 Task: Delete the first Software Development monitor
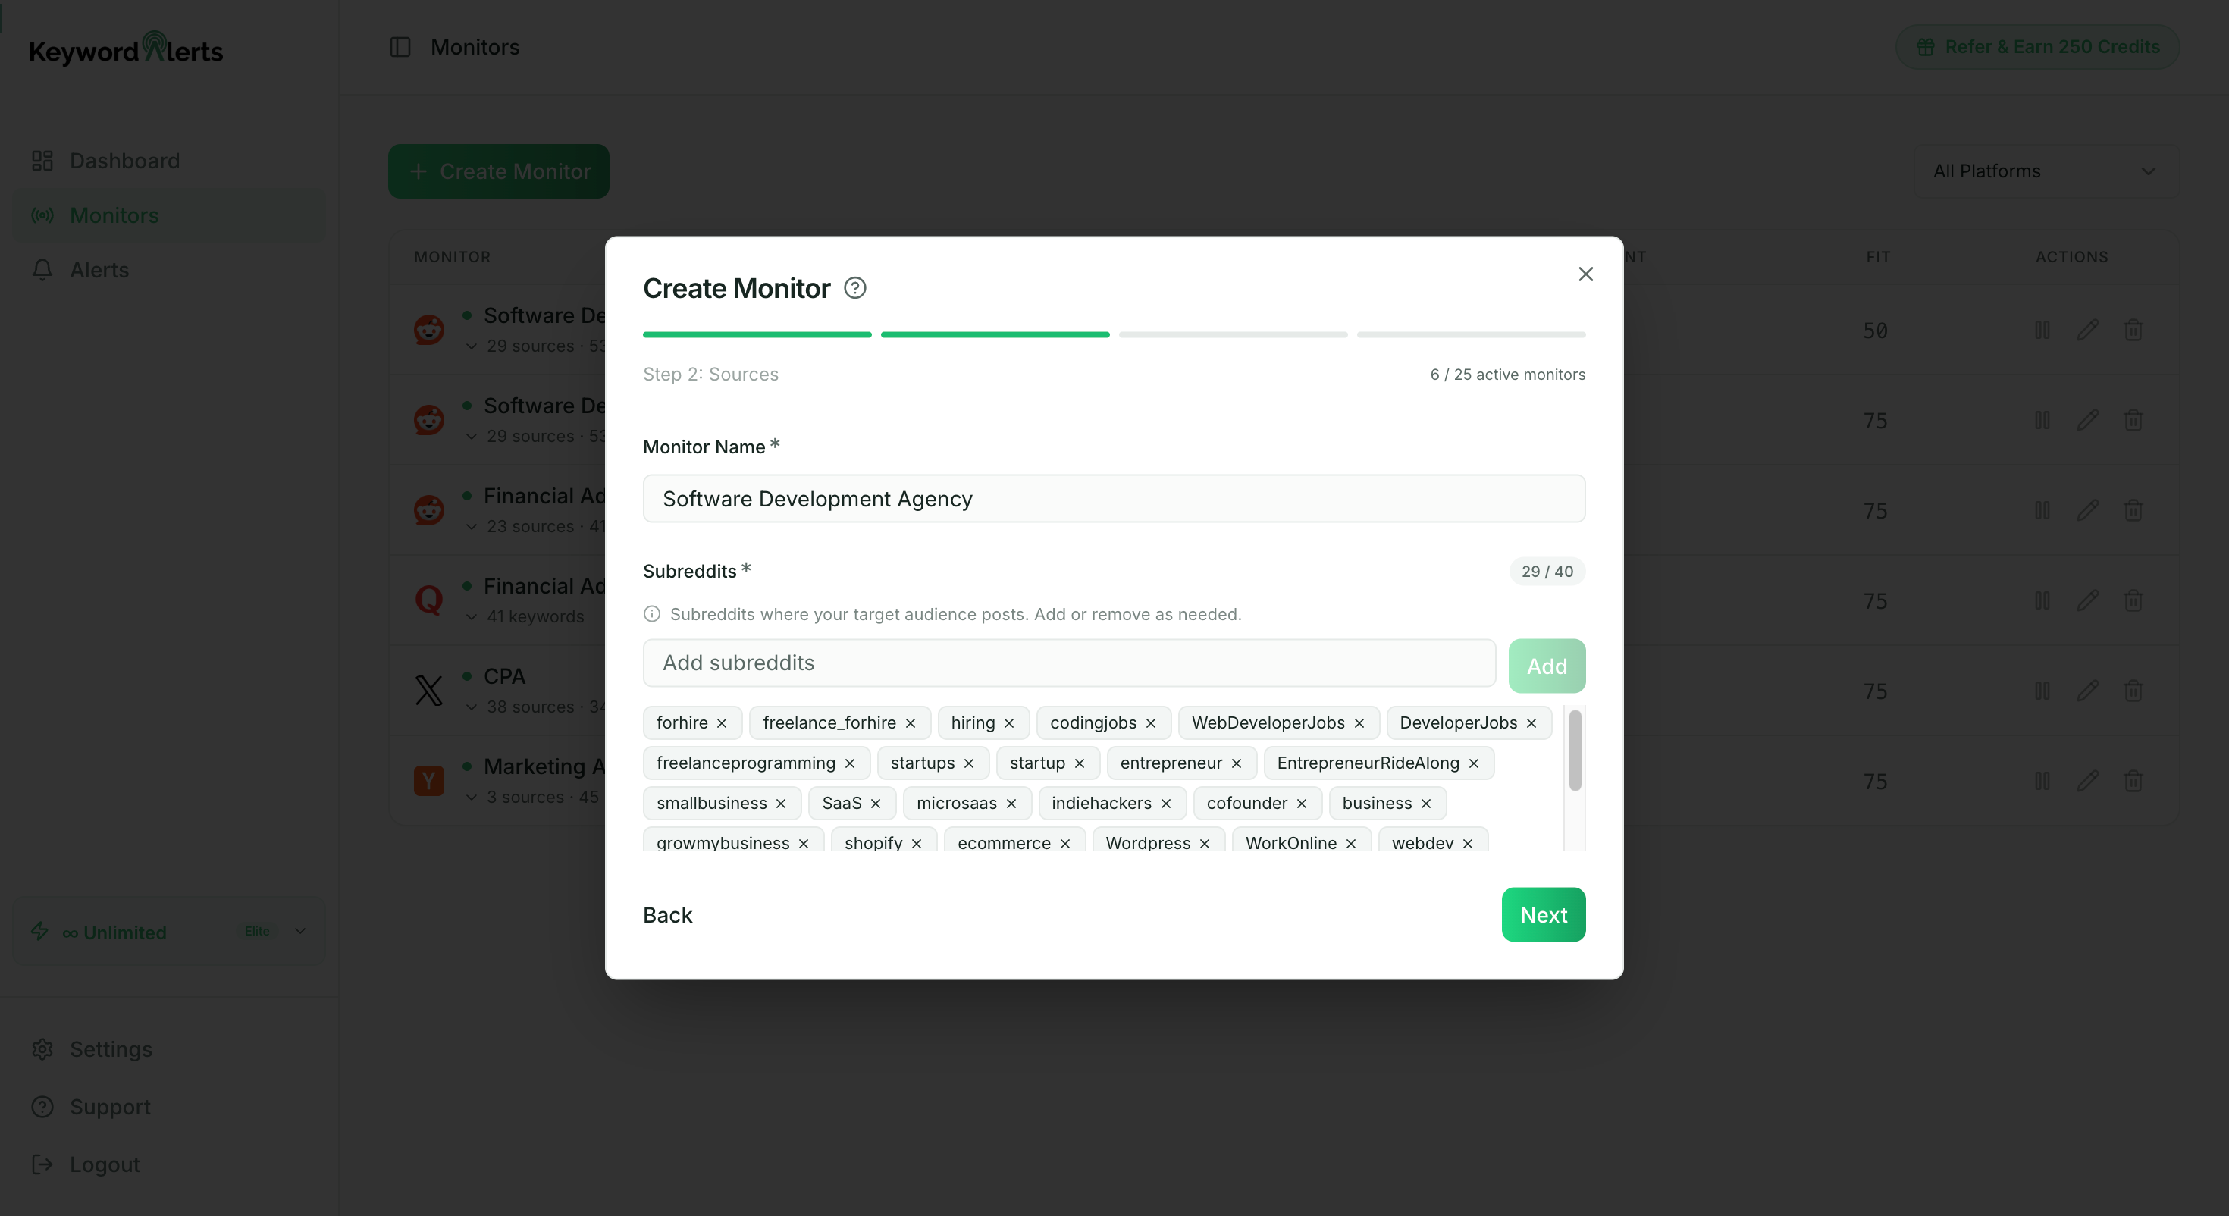click(x=2133, y=331)
